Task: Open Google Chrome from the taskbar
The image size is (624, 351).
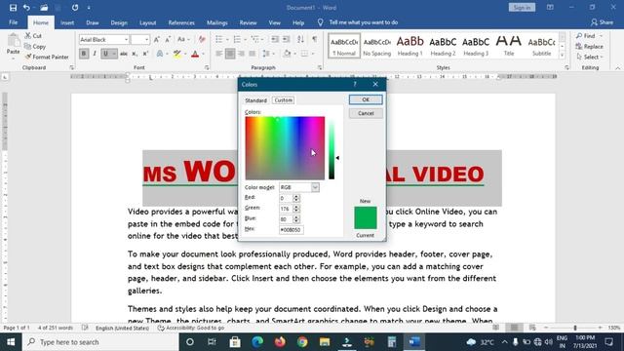Action: coord(302,342)
